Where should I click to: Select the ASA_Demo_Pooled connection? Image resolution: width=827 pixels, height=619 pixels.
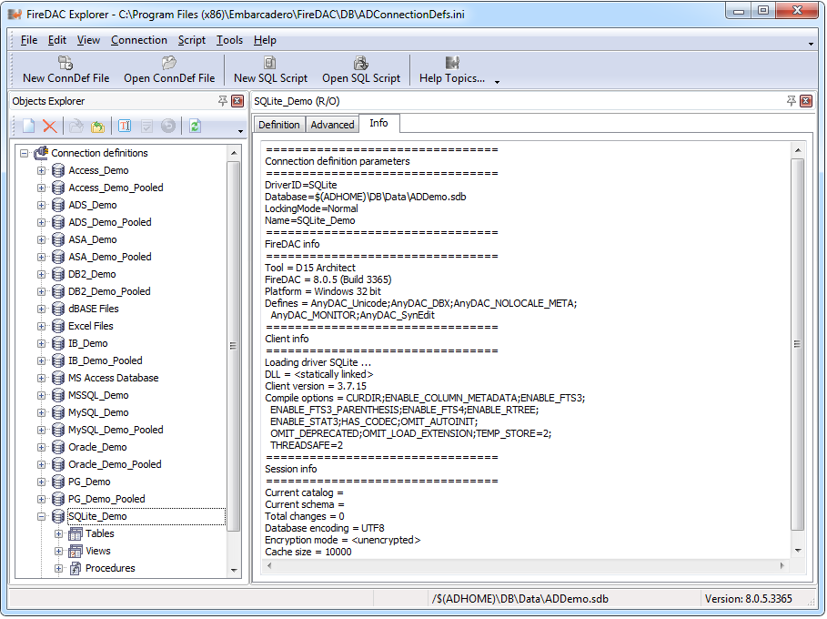[x=110, y=257]
